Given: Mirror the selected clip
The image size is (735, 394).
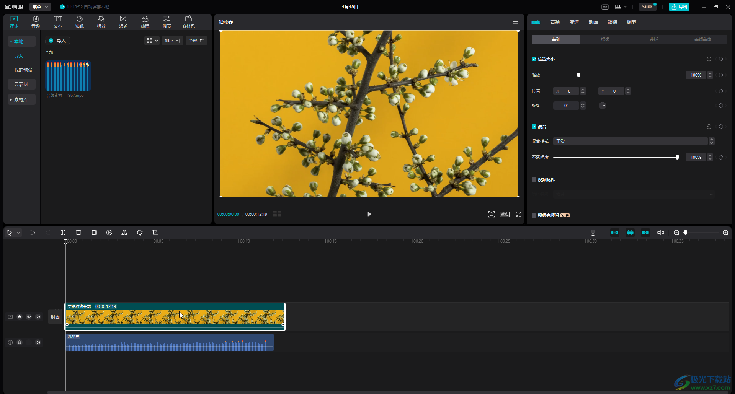Looking at the screenshot, I should coord(124,233).
